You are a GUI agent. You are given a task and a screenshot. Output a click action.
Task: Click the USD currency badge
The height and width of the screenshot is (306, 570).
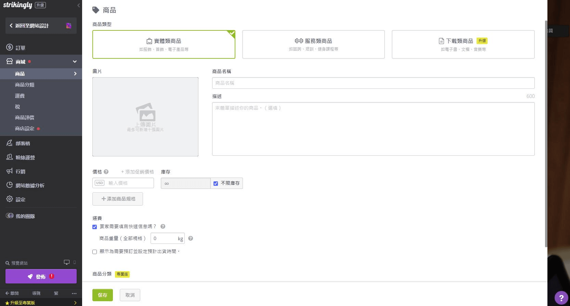click(100, 183)
